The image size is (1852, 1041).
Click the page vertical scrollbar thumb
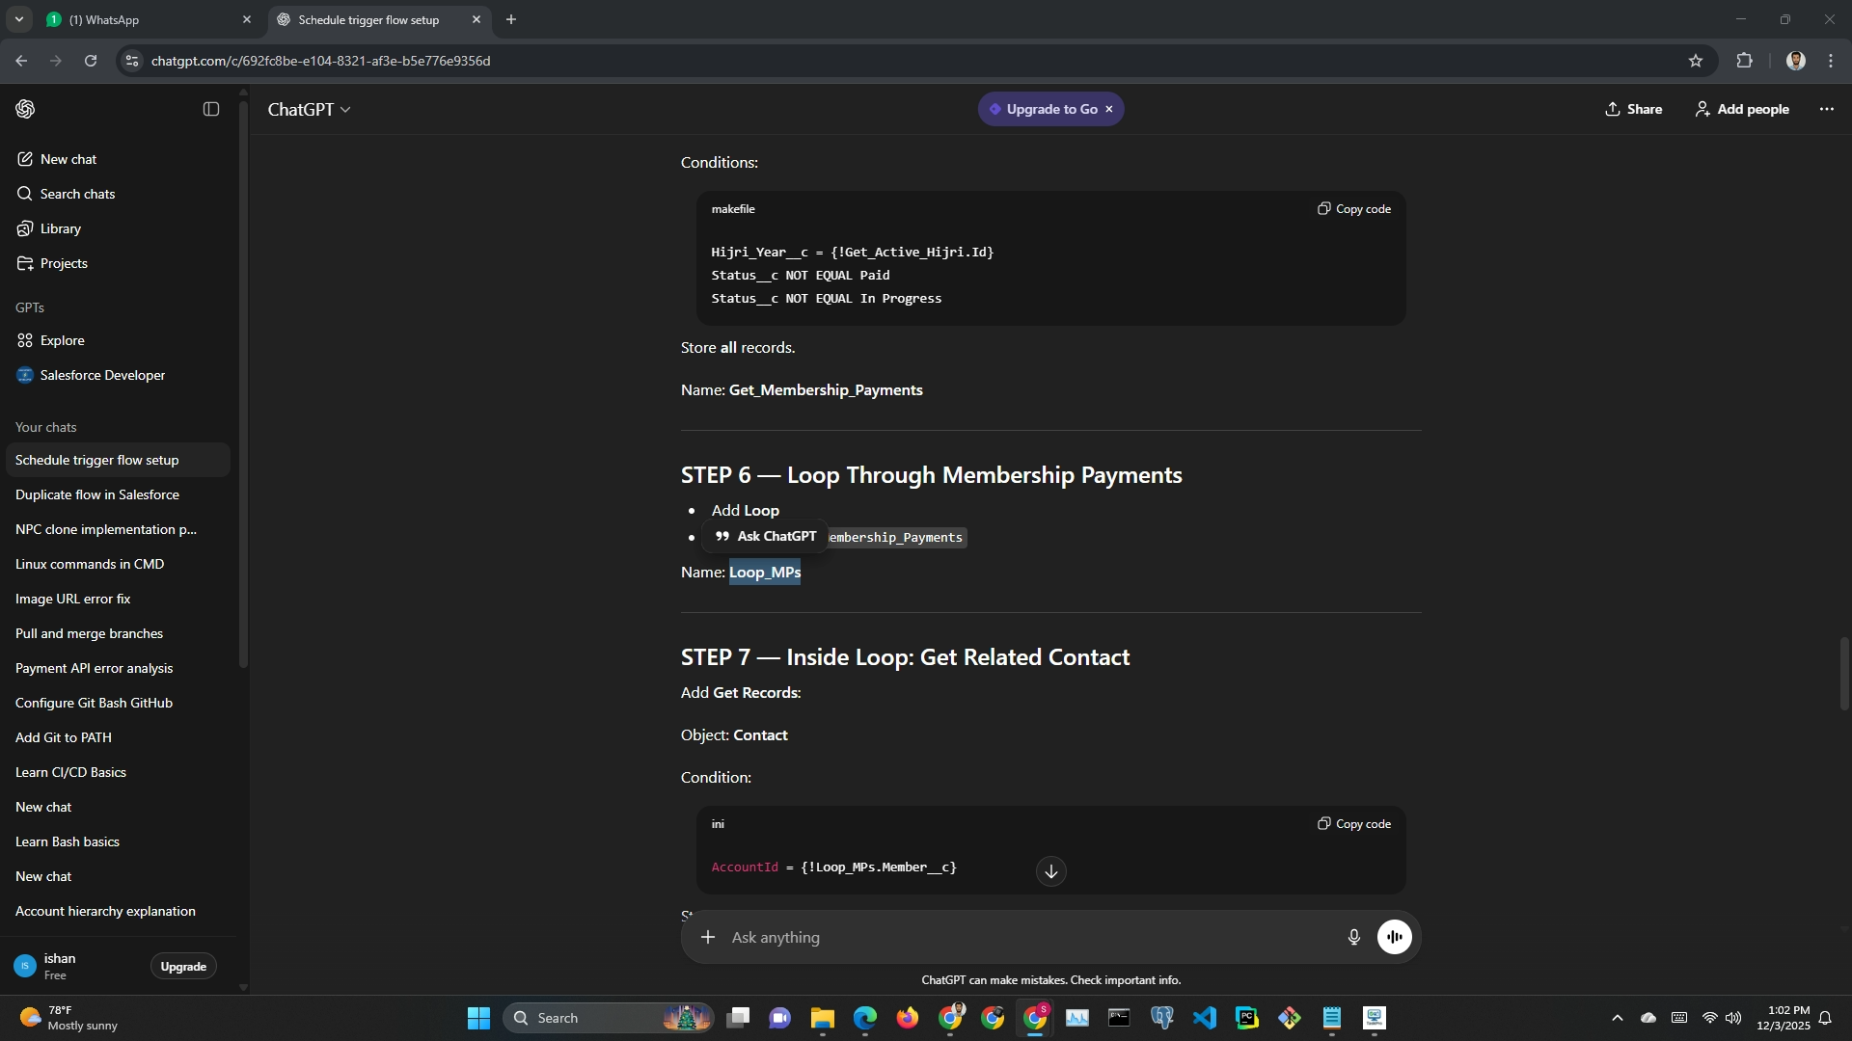point(1843,673)
